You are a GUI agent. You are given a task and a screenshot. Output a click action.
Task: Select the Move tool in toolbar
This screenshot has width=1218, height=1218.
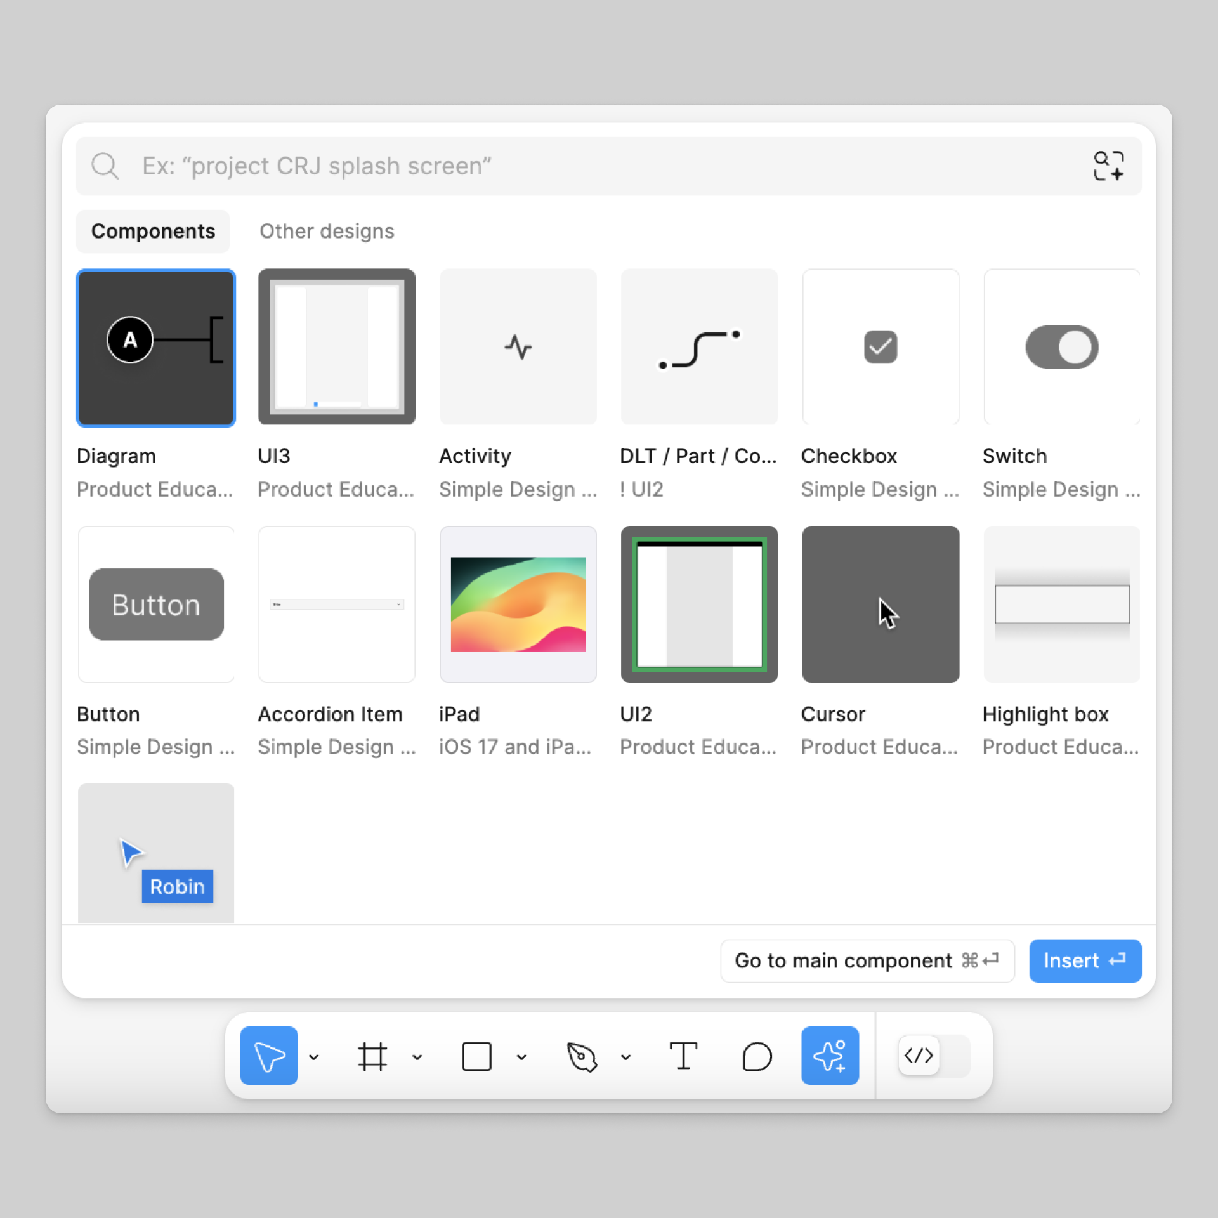pyautogui.click(x=268, y=1056)
